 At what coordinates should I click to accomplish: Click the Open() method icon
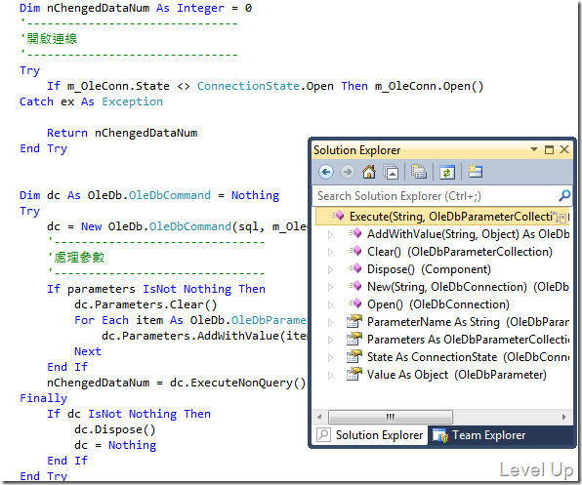(x=354, y=303)
